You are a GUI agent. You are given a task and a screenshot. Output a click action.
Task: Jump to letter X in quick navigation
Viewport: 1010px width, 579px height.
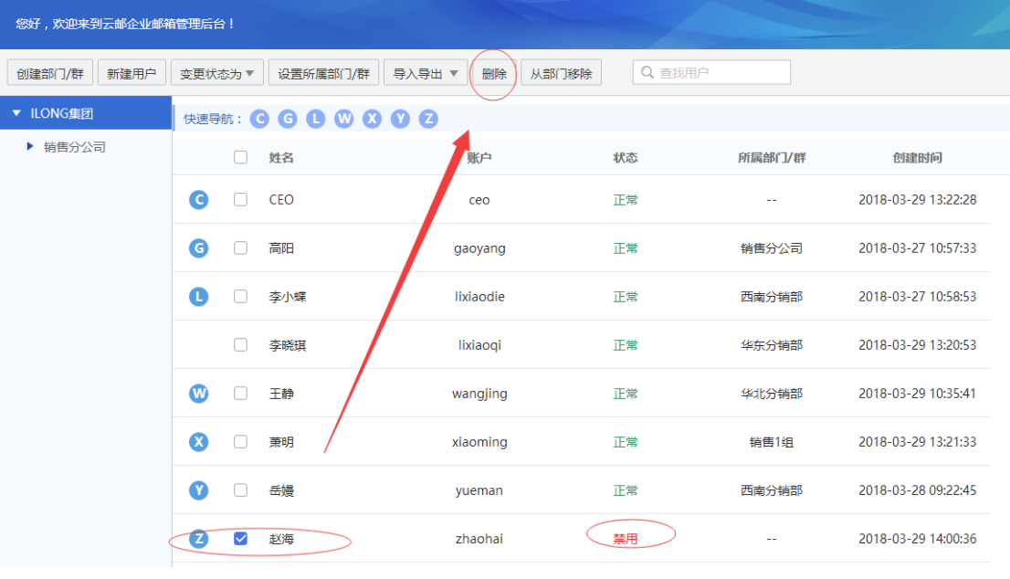[372, 119]
